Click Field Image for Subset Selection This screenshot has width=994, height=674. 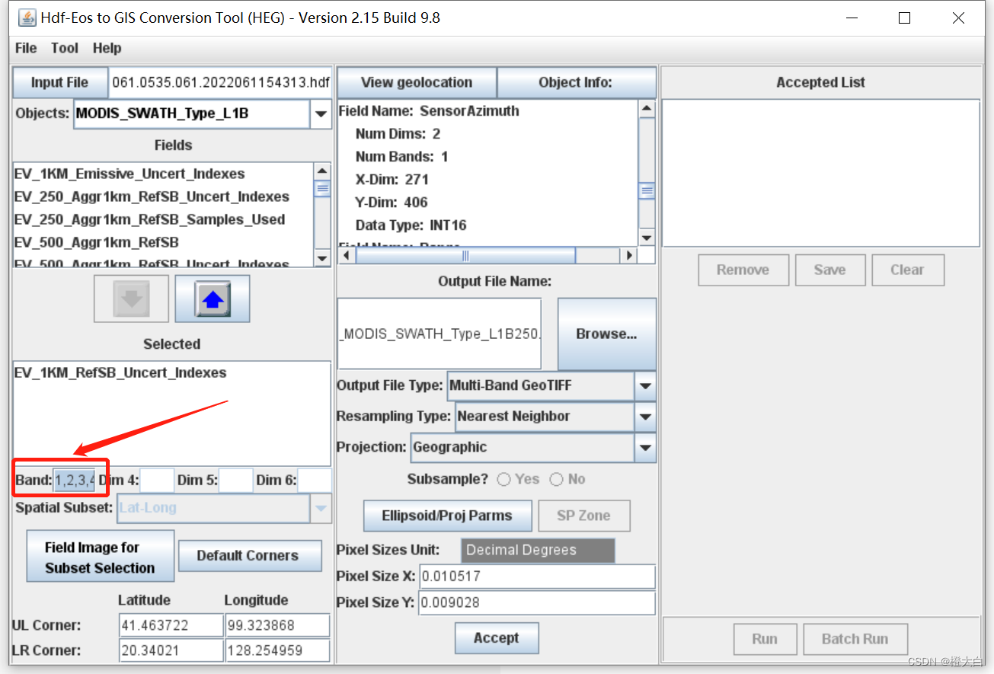(x=100, y=557)
